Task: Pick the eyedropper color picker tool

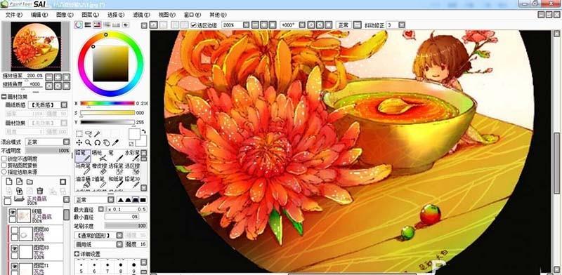Action: [x=115, y=142]
